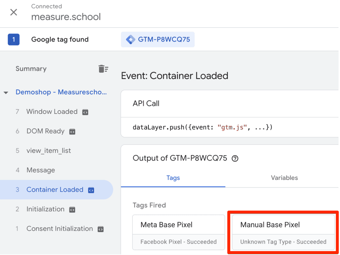Click the blue numbered badge showing Google tags found
The image size is (340, 255).
(x=13, y=39)
